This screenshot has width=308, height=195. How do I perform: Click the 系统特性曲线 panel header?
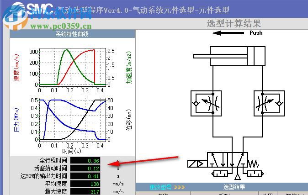click(x=72, y=34)
